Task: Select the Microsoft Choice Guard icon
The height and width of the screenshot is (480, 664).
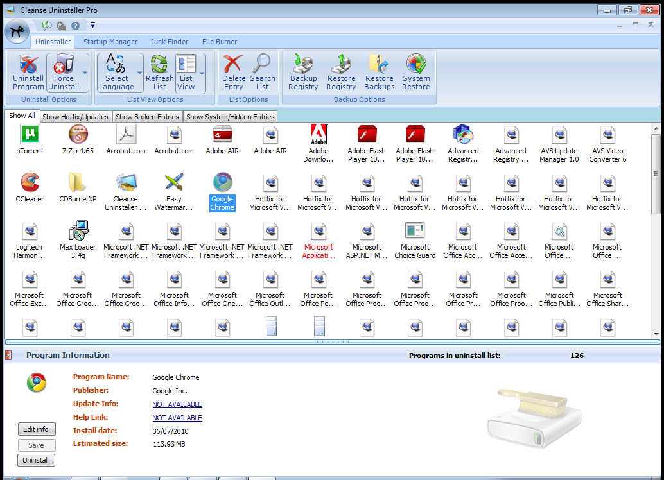Action: point(415,230)
